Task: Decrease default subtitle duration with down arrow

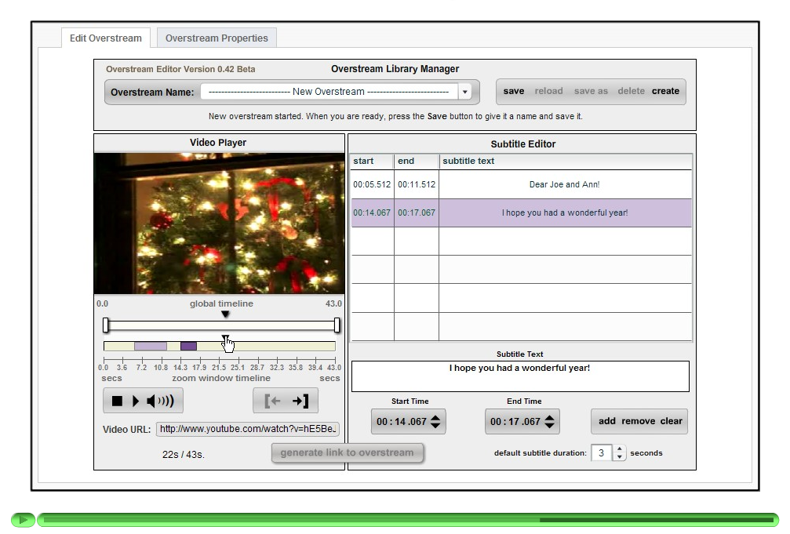Action: (619, 456)
